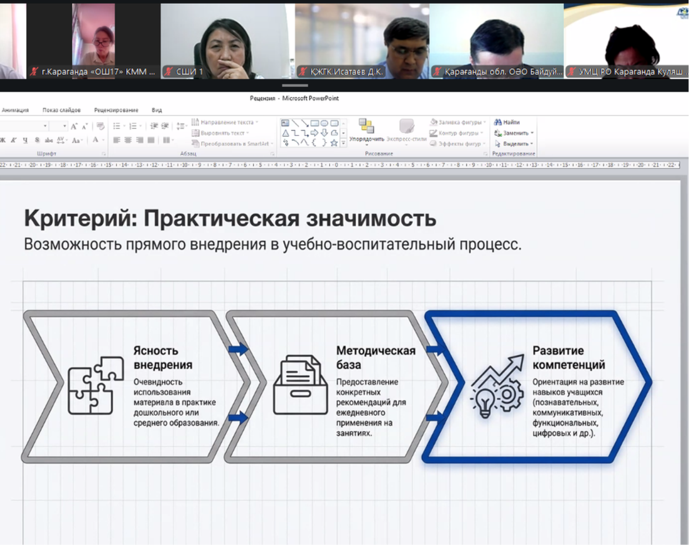Click the clear formatting icon
Screen dimensions: 689x545
100,127
